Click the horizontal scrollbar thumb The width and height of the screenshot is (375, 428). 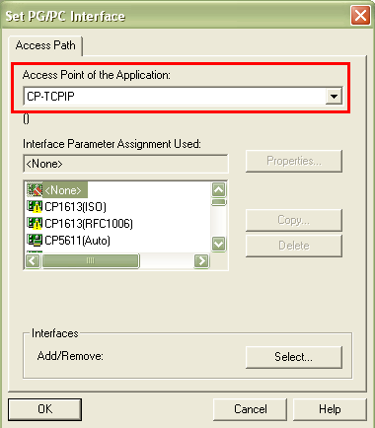[x=91, y=261]
